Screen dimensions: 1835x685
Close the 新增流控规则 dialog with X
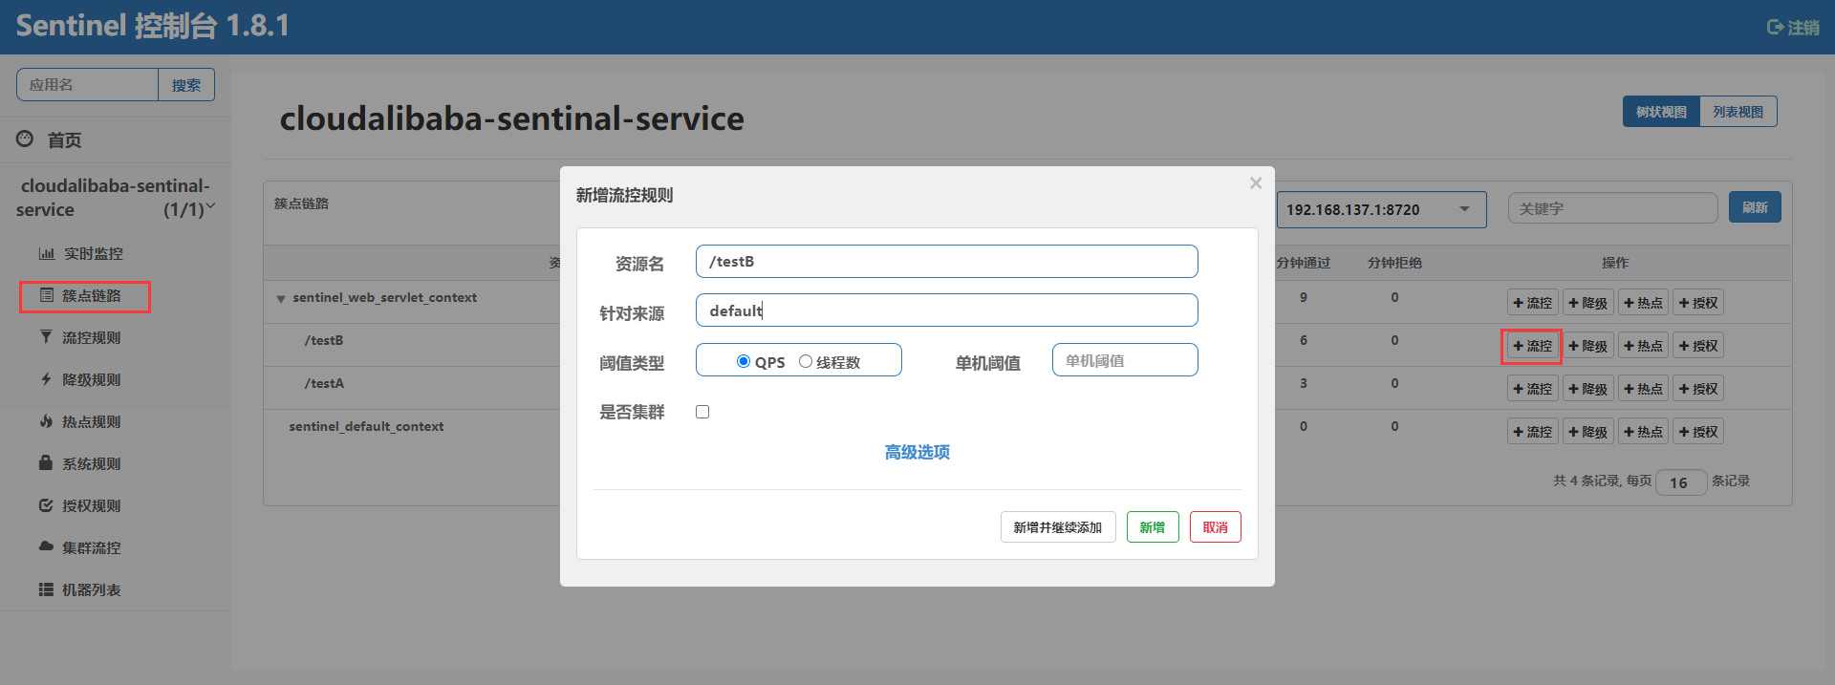(1256, 182)
